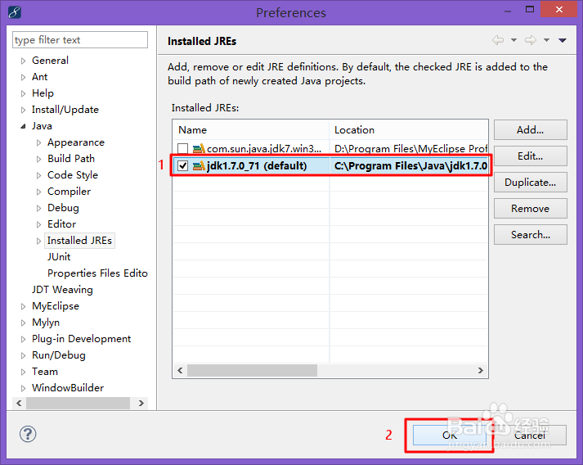Screen dimensions: 583x465
Task: Open the back history dropdown arrow
Action: coord(513,40)
